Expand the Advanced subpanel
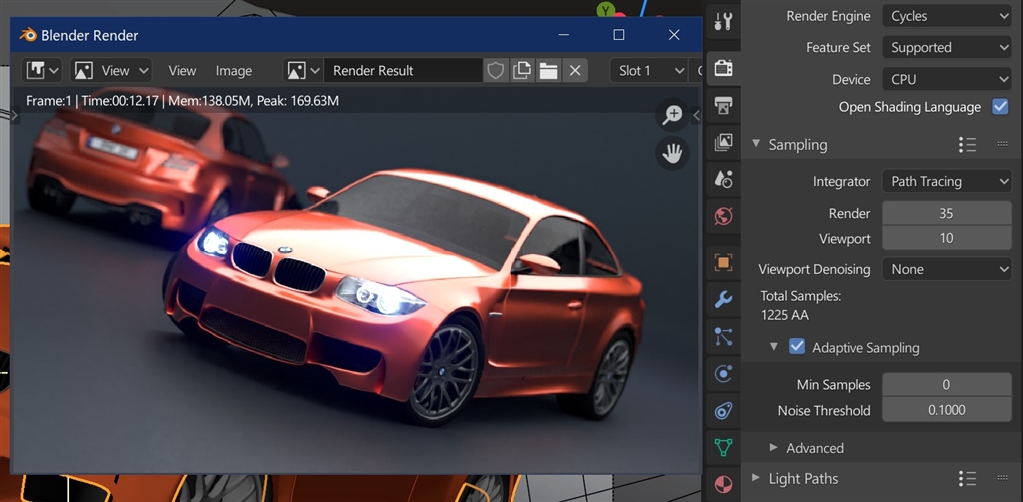1023x502 pixels. click(x=774, y=448)
